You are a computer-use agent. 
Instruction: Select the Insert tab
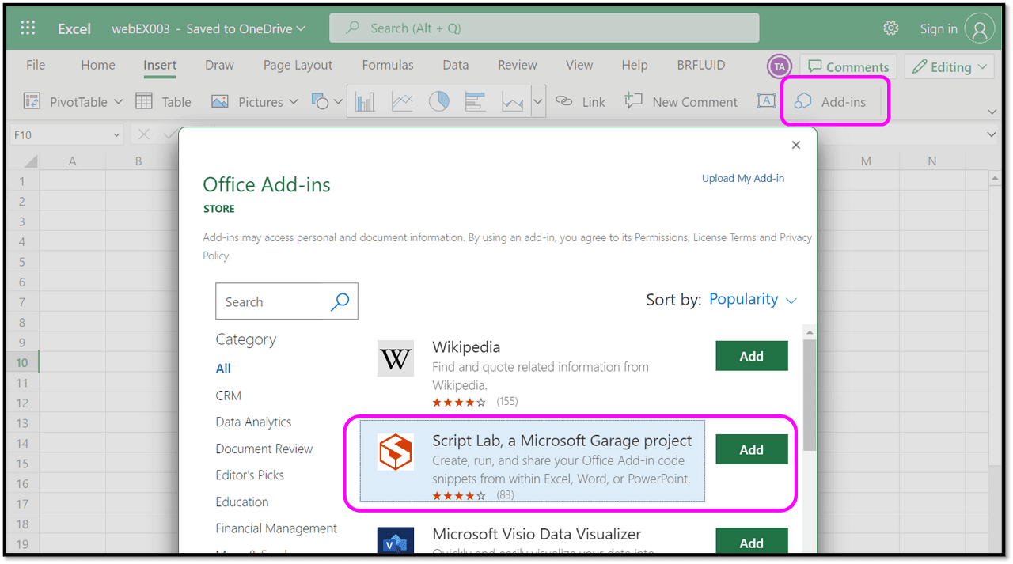pos(160,65)
